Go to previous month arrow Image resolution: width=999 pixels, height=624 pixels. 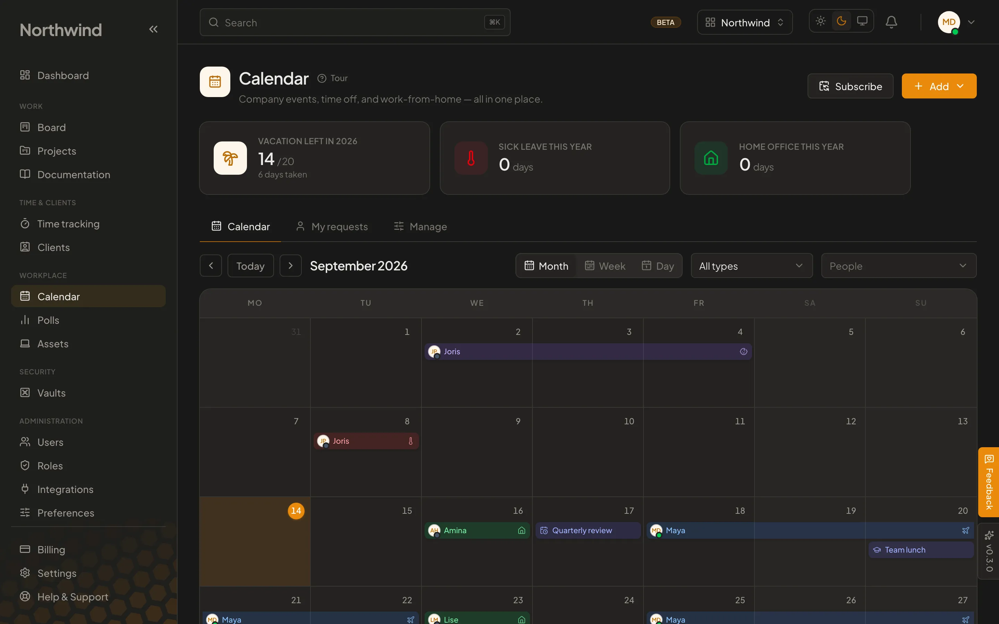211,266
